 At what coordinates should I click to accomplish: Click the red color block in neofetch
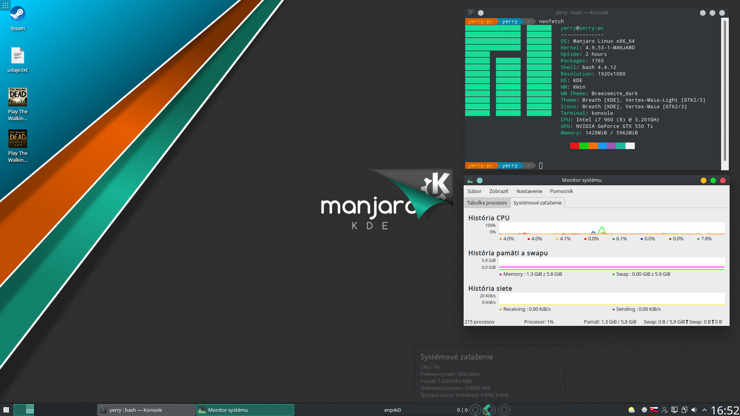(x=574, y=146)
